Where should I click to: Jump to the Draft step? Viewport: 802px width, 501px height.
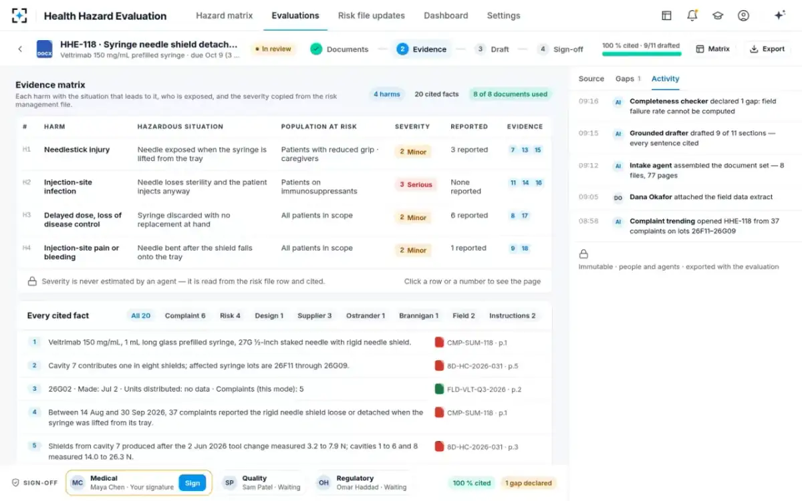(x=492, y=49)
